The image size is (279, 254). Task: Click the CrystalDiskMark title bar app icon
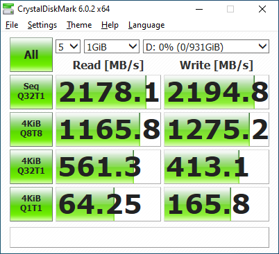(x=8, y=9)
